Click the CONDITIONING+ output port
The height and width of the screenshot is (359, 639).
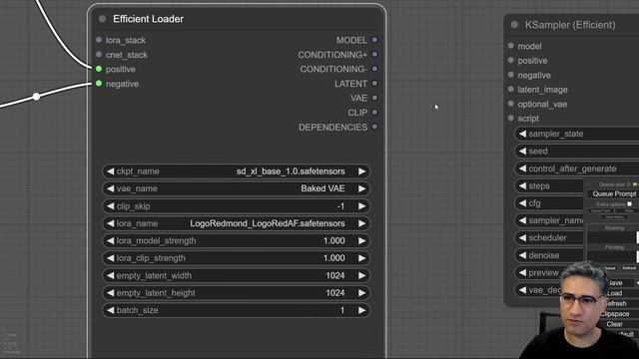tap(374, 54)
